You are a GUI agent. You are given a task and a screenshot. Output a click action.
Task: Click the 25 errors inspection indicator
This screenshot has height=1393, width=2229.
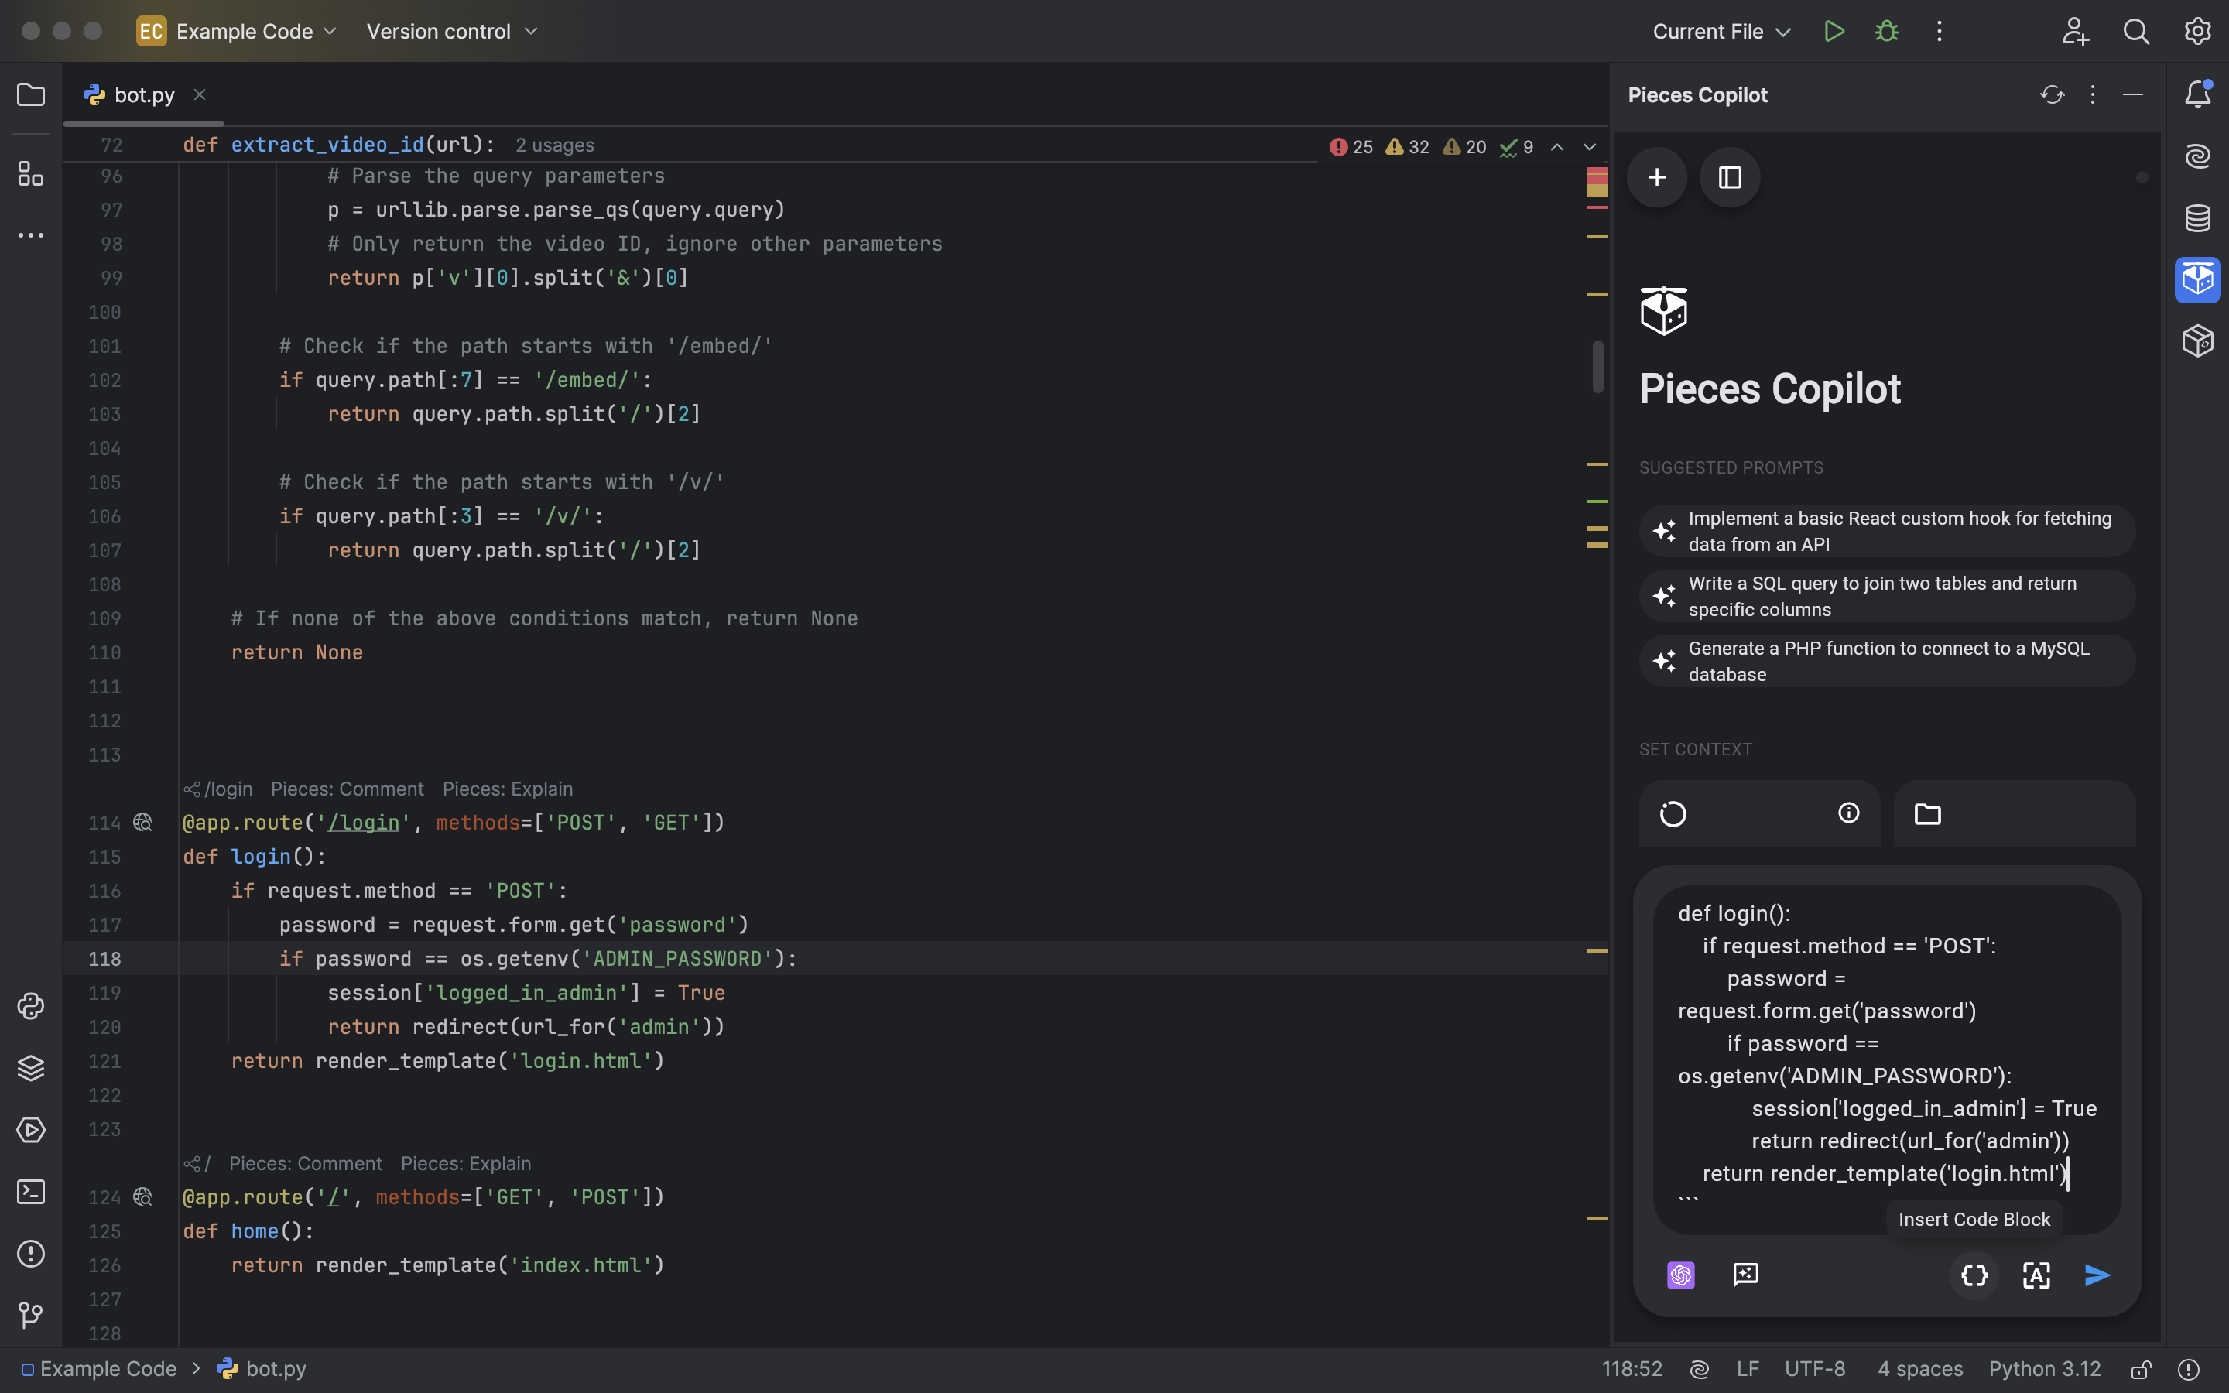[1351, 146]
